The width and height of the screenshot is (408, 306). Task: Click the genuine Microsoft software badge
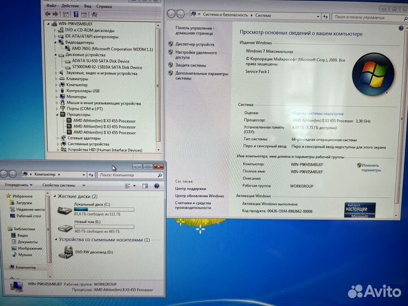coord(360,210)
